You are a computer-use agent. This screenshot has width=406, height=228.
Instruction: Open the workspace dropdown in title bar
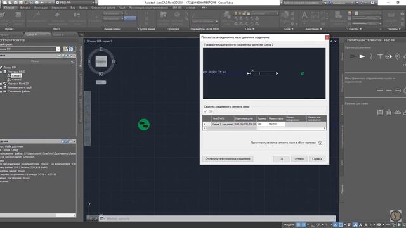(75, 3)
